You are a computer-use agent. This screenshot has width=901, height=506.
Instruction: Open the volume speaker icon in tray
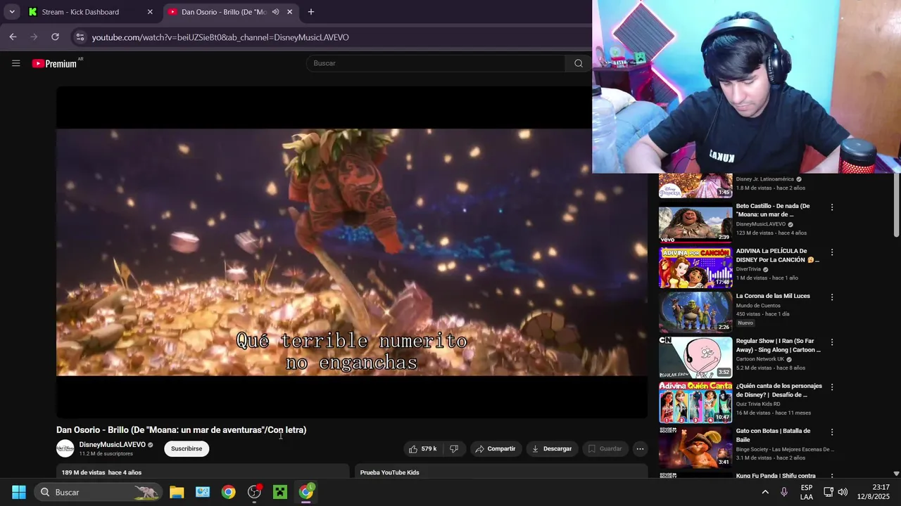[x=843, y=492]
